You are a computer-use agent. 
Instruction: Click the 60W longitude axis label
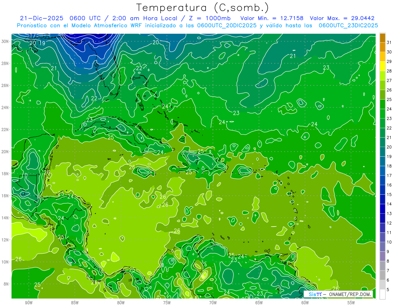pos(305,303)
